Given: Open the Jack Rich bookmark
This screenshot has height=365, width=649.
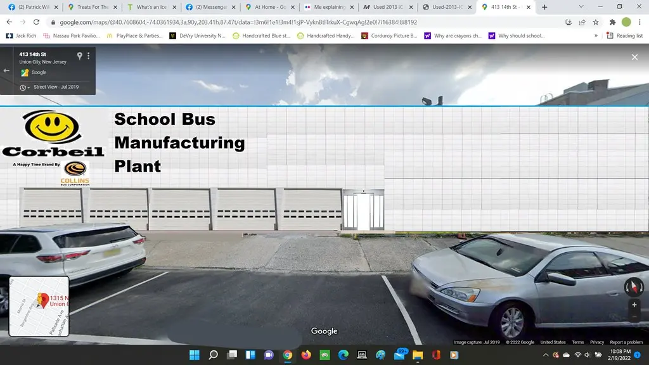Looking at the screenshot, I should pyautogui.click(x=21, y=36).
